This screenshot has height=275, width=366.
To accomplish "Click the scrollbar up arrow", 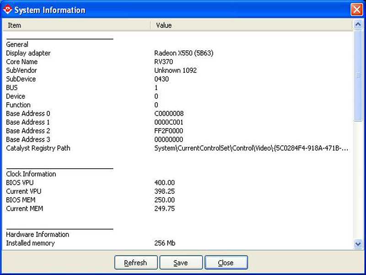I will click(358, 25).
